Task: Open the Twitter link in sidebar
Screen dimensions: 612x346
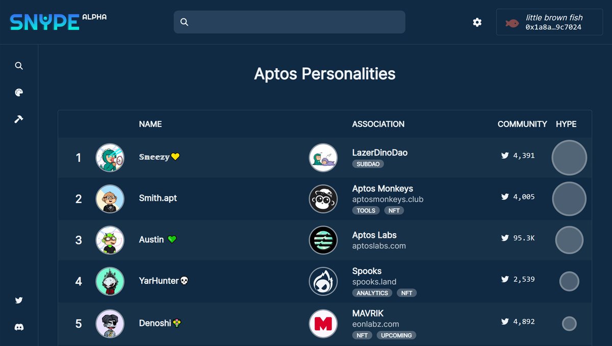Action: [19, 301]
